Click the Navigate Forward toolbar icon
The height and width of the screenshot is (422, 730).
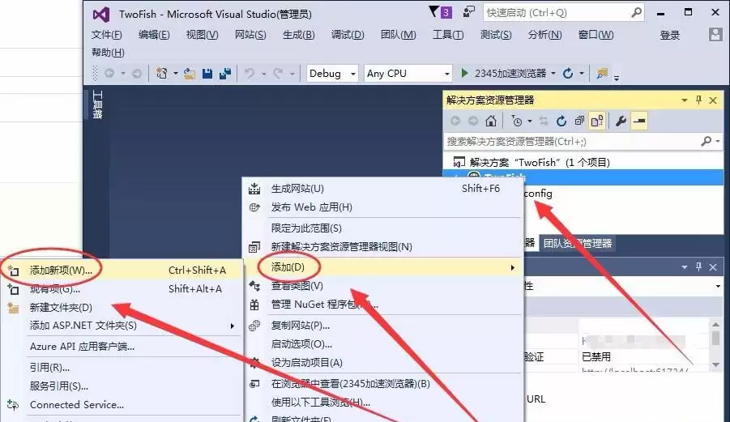coord(137,74)
